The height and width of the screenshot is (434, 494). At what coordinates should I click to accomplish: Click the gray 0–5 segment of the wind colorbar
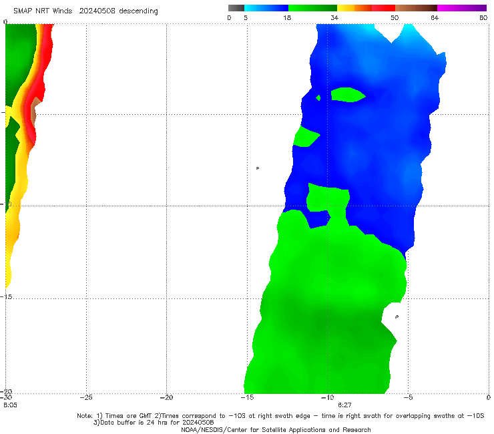coord(236,8)
